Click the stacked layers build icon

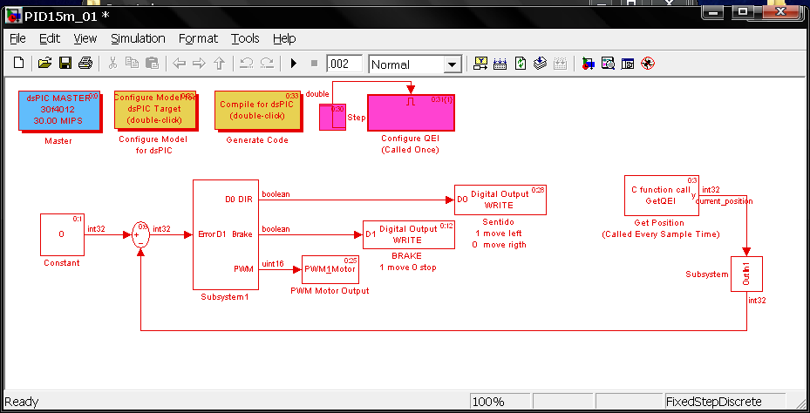tap(540, 64)
